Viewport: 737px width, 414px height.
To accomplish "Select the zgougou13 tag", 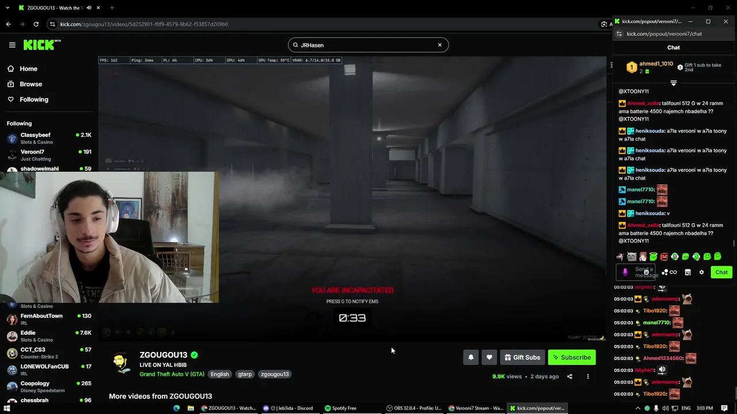I will (275, 374).
